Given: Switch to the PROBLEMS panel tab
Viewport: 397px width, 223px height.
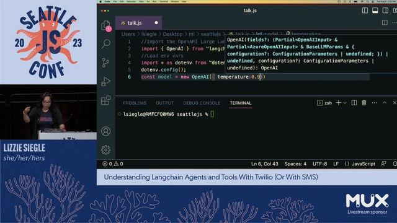Looking at the screenshot, I should [135, 103].
